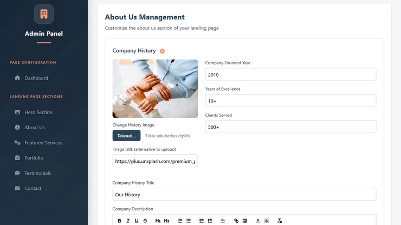Viewport: 401px width, 225px height.
Task: Open the text alignment dropdown
Action: click(x=223, y=221)
